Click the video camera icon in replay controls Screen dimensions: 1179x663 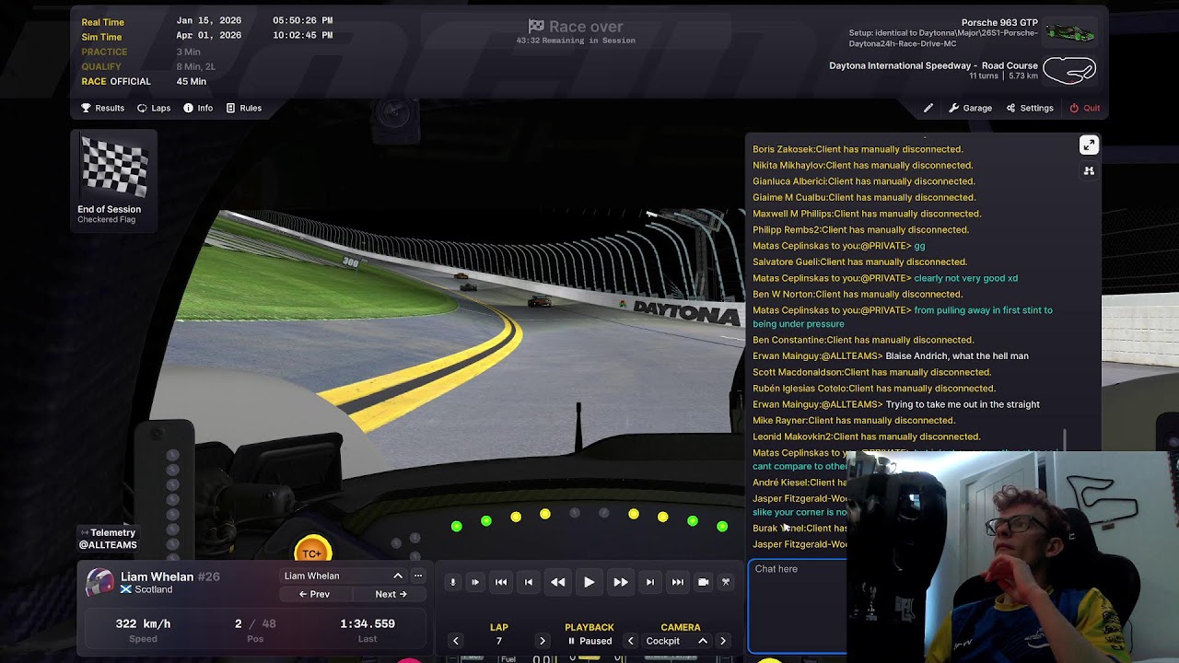(x=704, y=582)
